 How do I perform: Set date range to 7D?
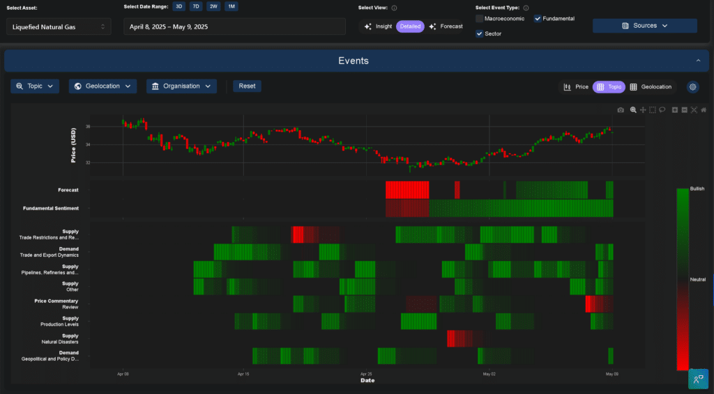click(196, 6)
